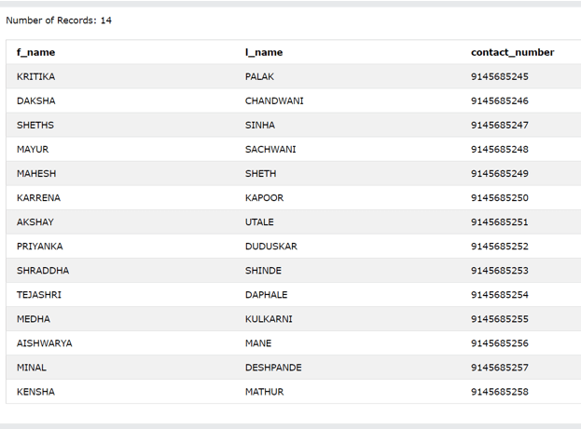The height and width of the screenshot is (429, 581).
Task: Click the UTALE last name cell
Action: 259,221
